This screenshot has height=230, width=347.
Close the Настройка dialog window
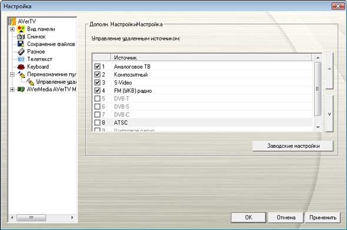[x=338, y=6]
